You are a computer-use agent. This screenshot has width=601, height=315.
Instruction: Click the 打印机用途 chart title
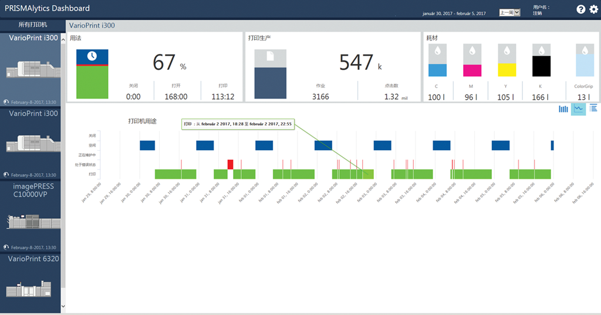(142, 121)
